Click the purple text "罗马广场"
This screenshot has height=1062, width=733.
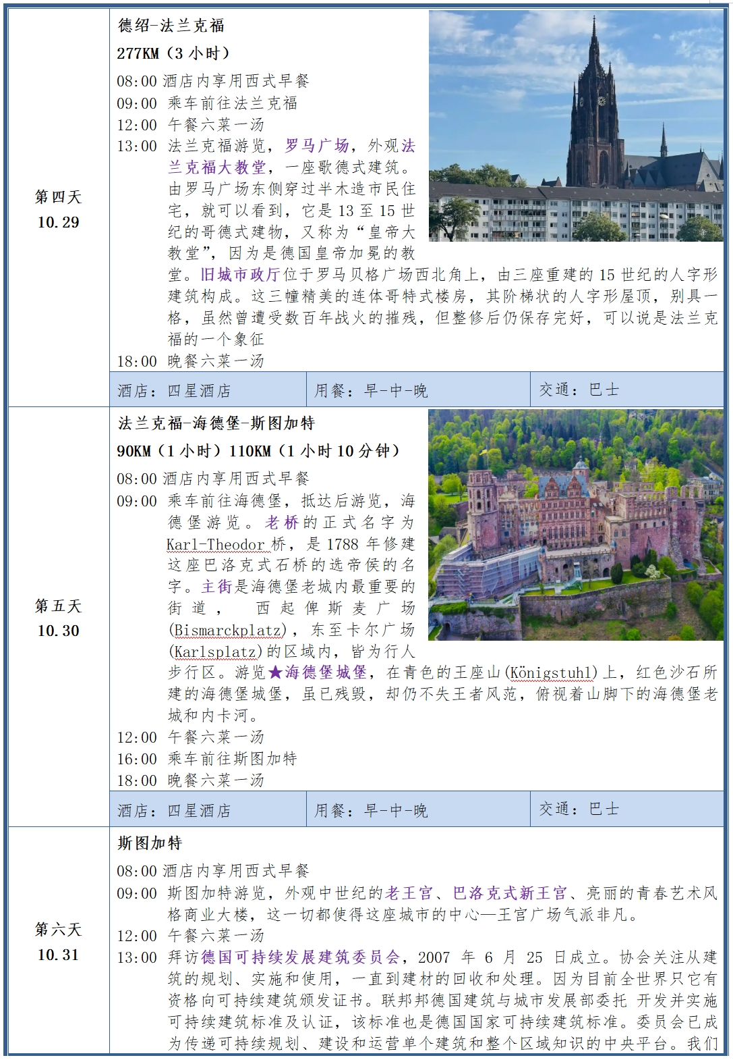click(x=317, y=146)
